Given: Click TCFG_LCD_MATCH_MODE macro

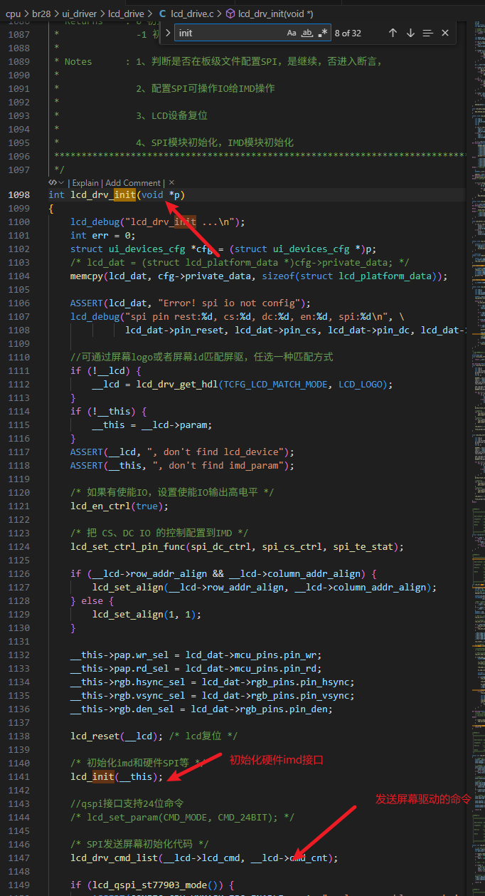Looking at the screenshot, I should tap(276, 384).
